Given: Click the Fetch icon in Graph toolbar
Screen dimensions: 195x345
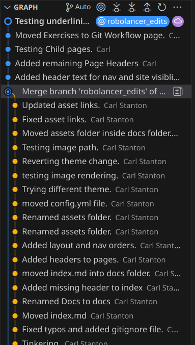Looking at the screenshot, I should pos(116,7).
